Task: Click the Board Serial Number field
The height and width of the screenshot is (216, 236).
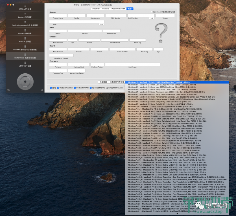Action: (x=122, y=49)
